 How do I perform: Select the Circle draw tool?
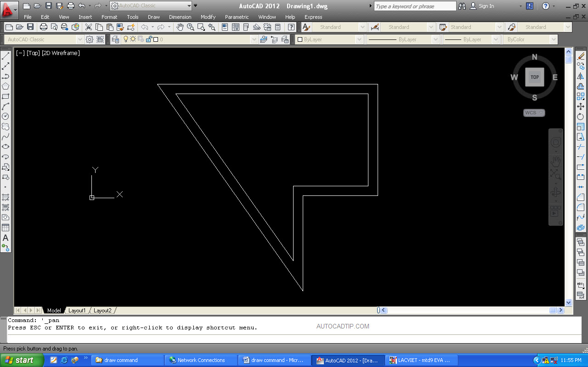pyautogui.click(x=6, y=117)
